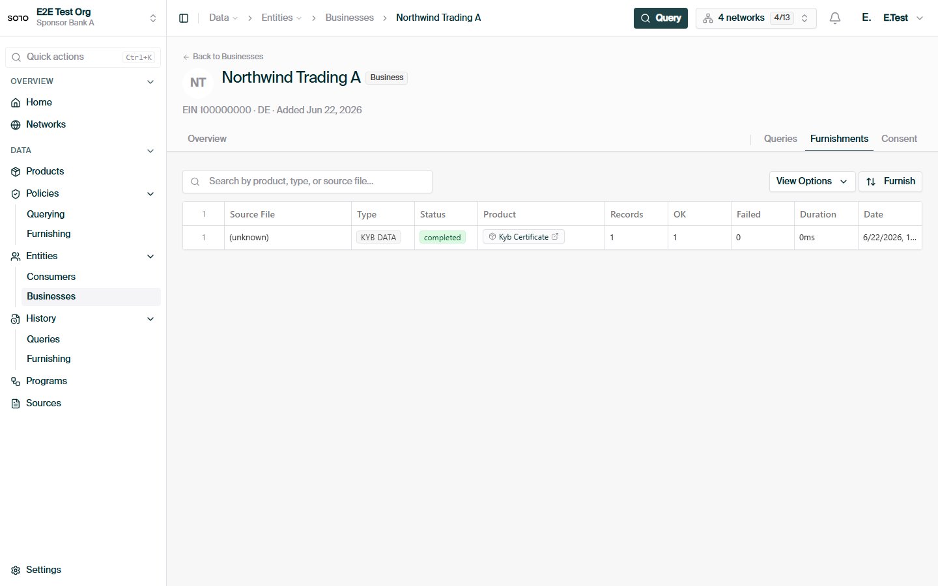Focus the Quick actions search field
This screenshot has height=586, width=938.
(x=83, y=57)
